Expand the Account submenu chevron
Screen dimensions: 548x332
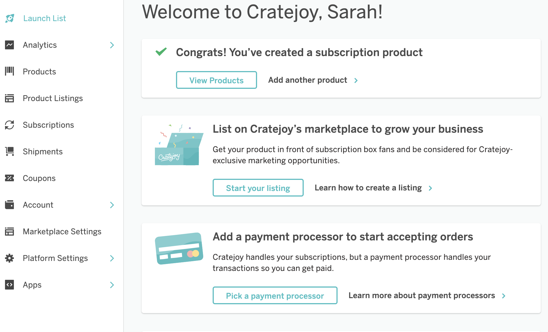point(112,205)
